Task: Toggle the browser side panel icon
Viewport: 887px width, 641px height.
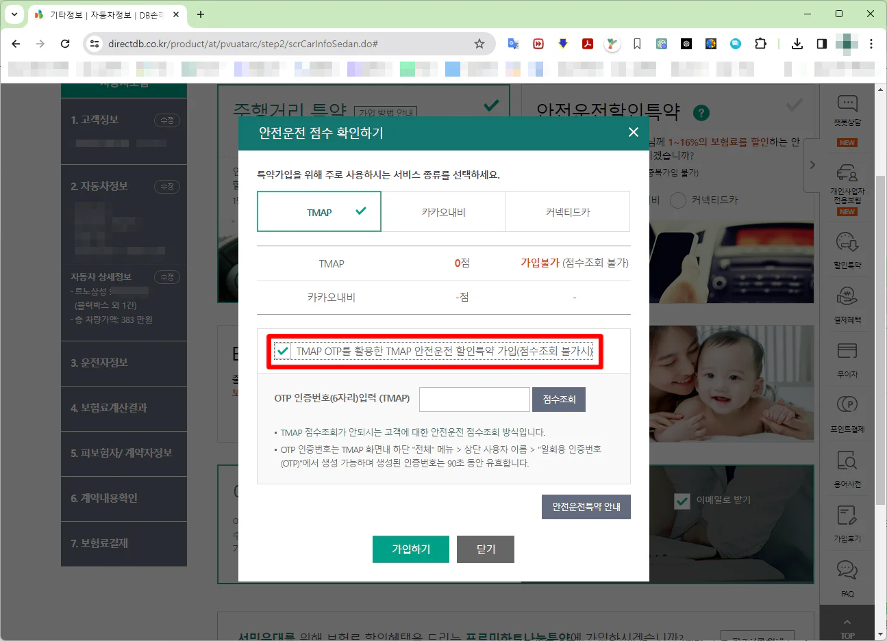Action: click(822, 44)
